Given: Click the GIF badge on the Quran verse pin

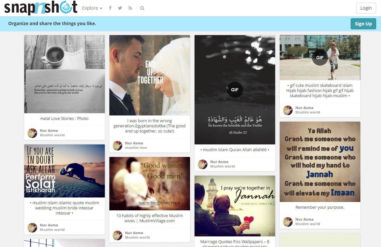Looking at the screenshot, I should (235, 89).
